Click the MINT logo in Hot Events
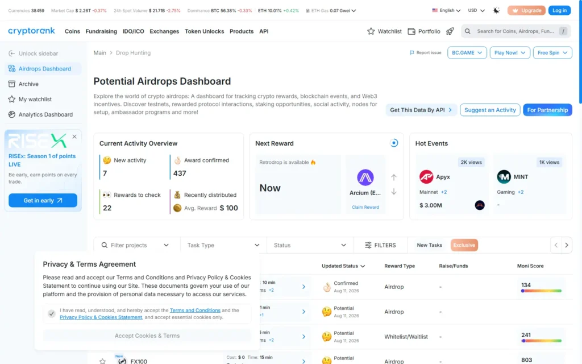Image resolution: width=582 pixels, height=364 pixels. click(504, 177)
